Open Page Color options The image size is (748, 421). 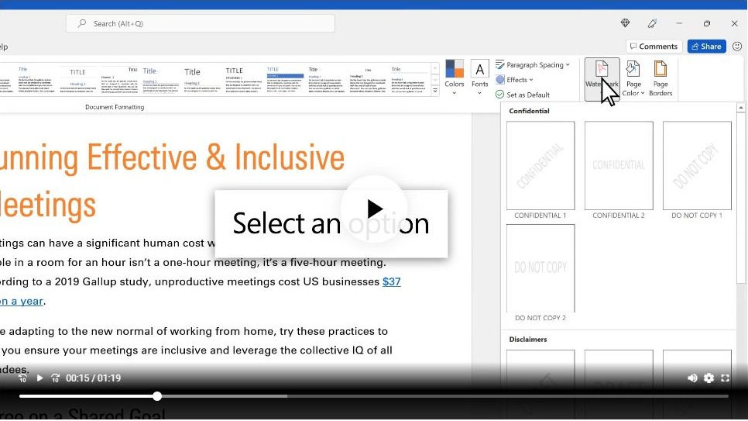[x=633, y=79]
